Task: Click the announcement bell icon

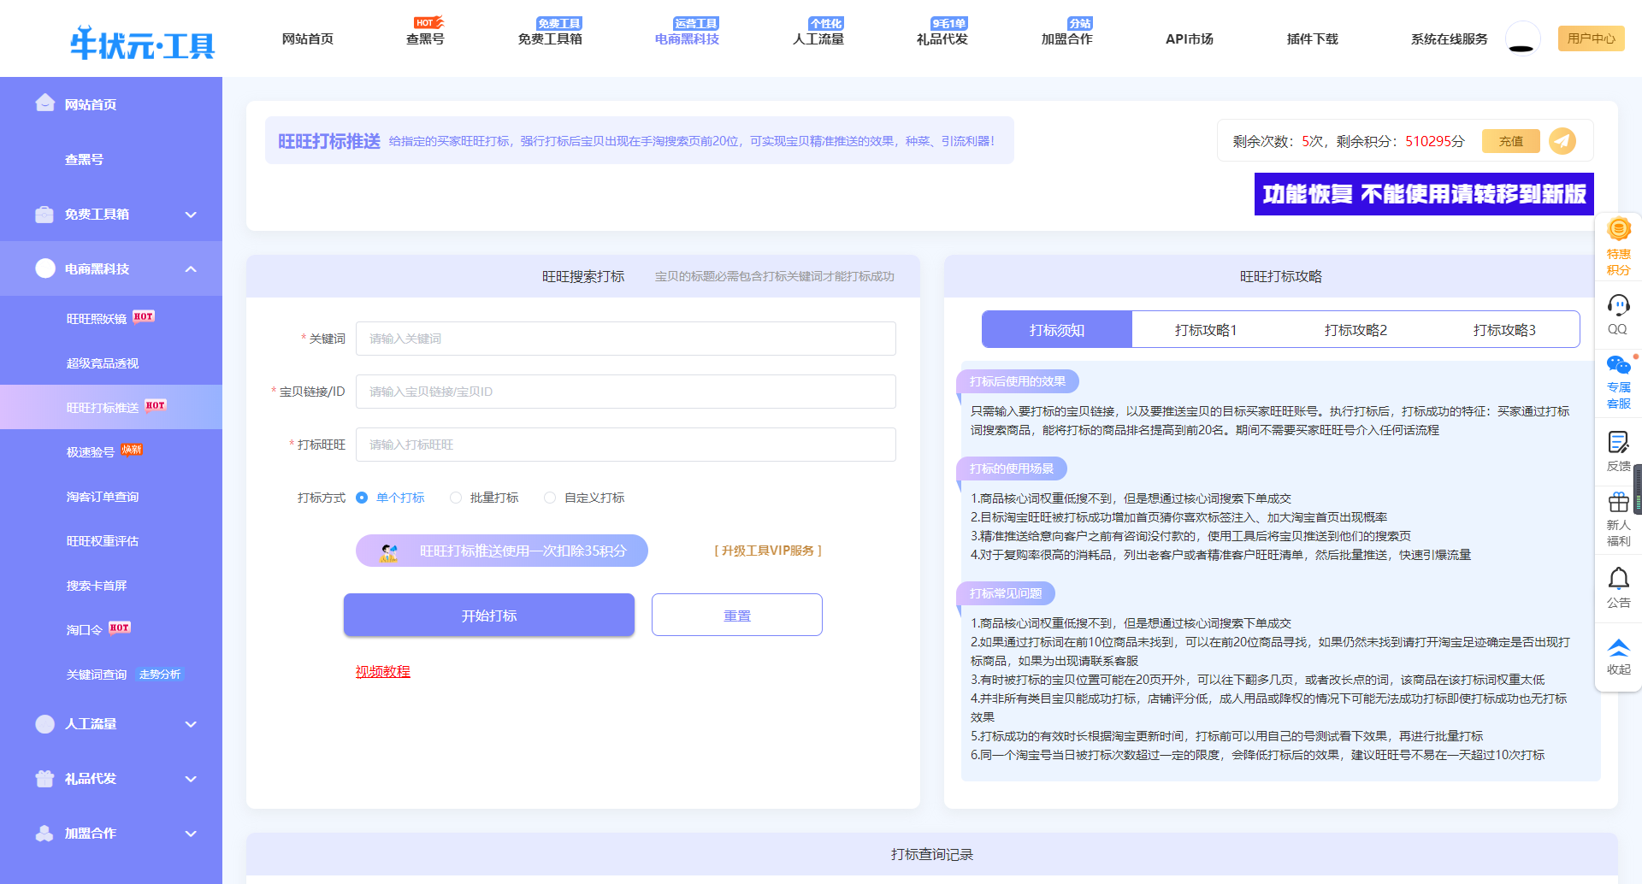Action: (x=1618, y=579)
